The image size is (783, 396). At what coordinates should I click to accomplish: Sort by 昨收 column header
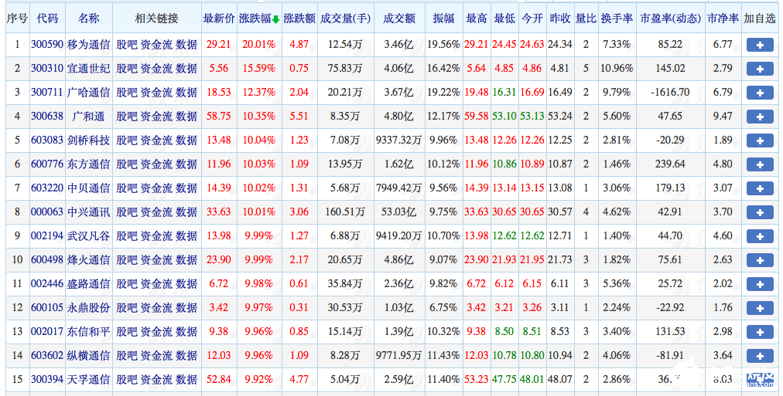[560, 19]
